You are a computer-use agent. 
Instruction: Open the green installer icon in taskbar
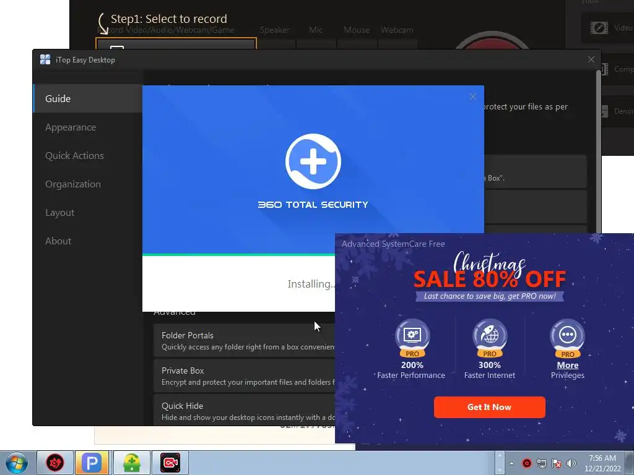132,463
